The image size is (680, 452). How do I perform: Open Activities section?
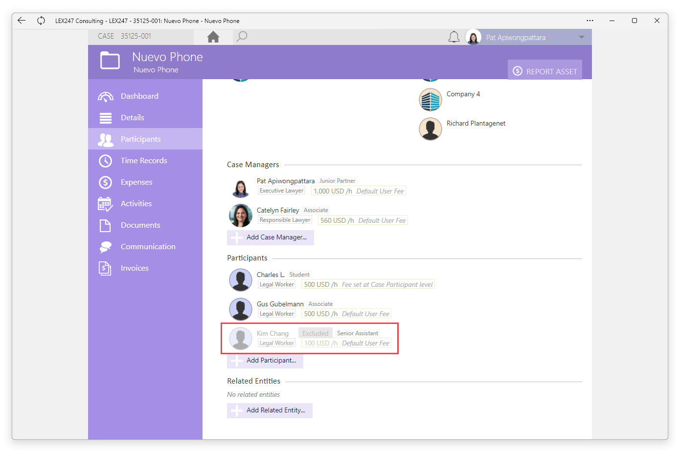(145, 204)
